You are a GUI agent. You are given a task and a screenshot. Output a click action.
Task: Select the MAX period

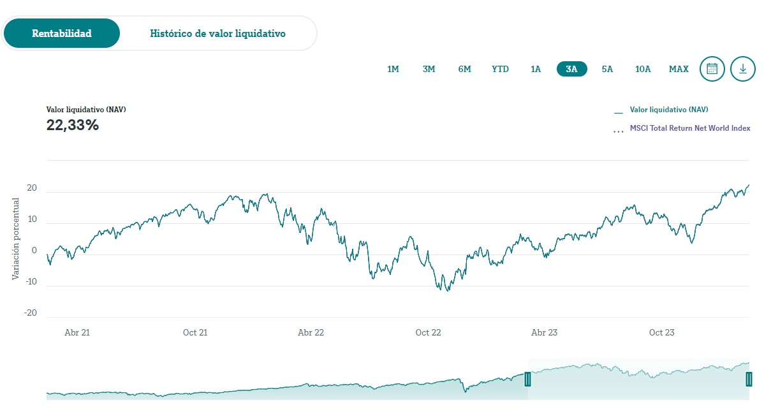(x=678, y=69)
